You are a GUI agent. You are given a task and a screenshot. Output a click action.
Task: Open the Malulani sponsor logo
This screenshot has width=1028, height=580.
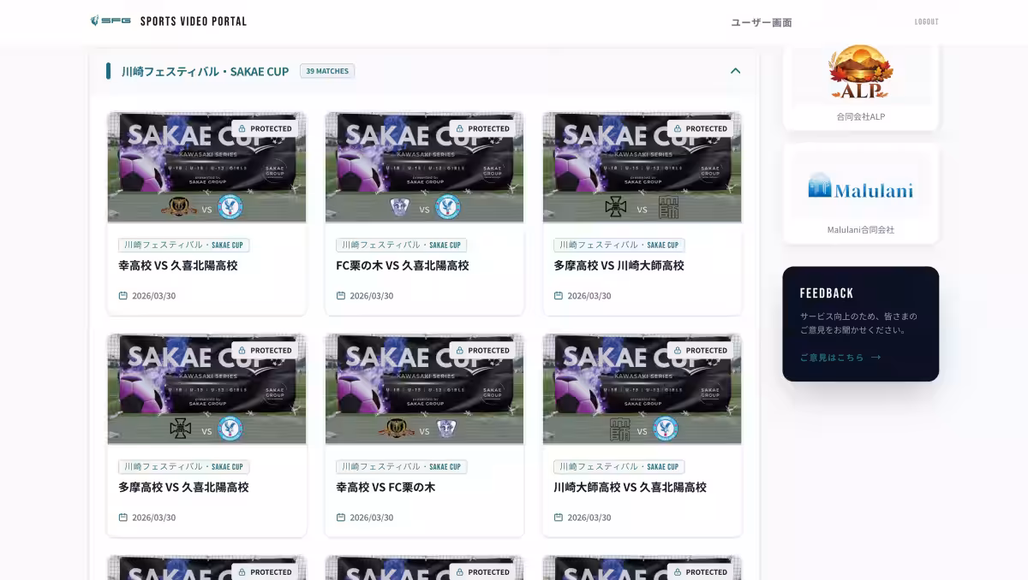tap(861, 185)
